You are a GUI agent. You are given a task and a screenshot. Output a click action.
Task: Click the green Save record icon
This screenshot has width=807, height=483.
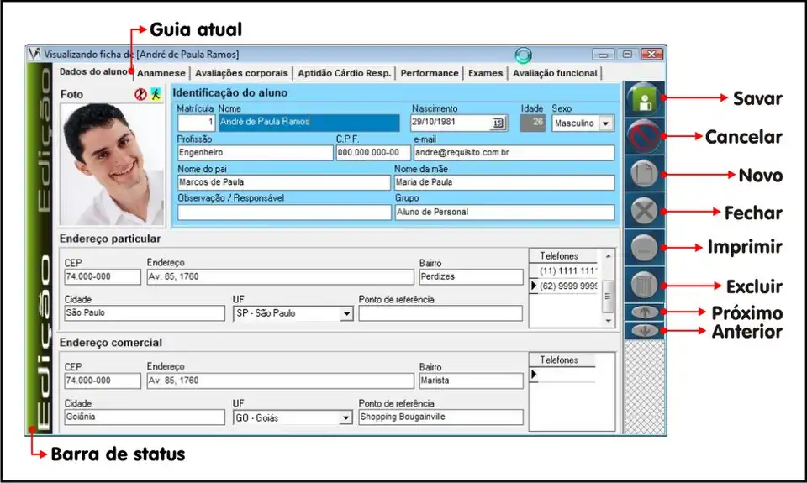[644, 99]
